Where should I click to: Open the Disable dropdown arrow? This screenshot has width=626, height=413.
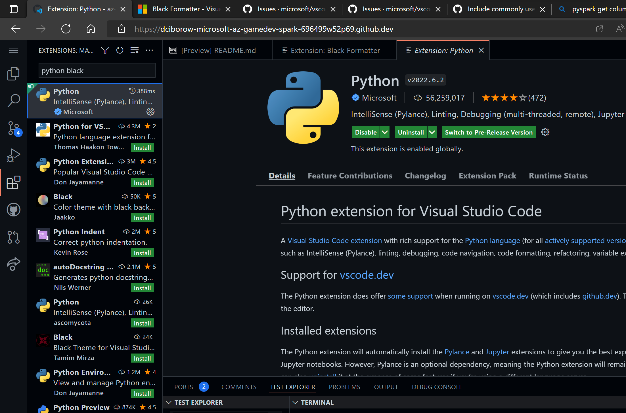click(385, 132)
